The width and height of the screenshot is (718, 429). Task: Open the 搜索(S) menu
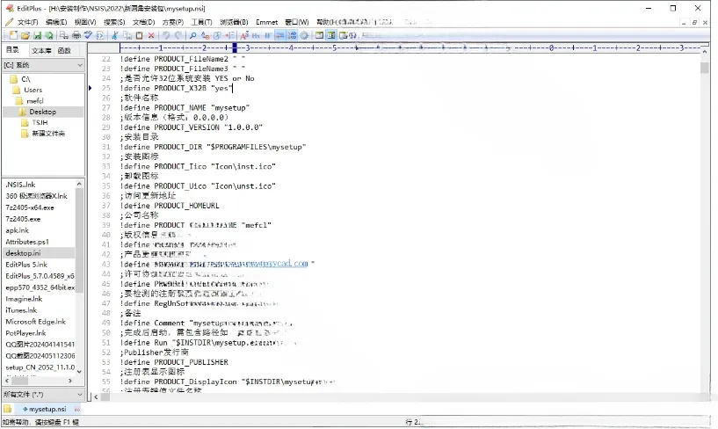point(114,22)
